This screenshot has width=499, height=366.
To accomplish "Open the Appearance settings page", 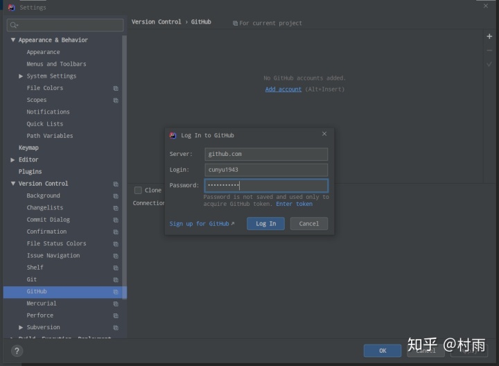I will [43, 52].
